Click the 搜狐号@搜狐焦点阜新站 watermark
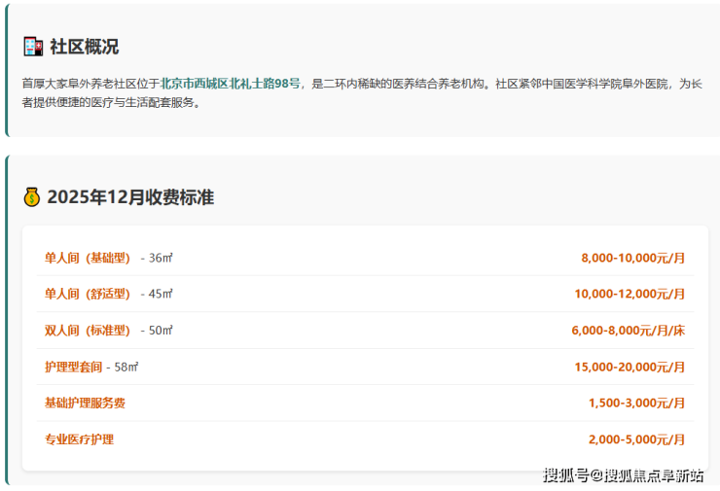The width and height of the screenshot is (720, 491). point(623,475)
